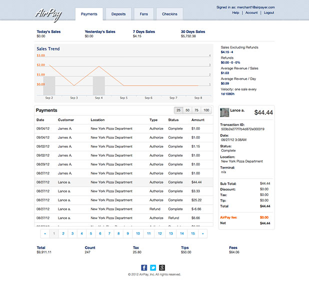Image resolution: width=309 pixels, height=287 pixels.
Task: Click the Customer column header
Action: click(66, 120)
